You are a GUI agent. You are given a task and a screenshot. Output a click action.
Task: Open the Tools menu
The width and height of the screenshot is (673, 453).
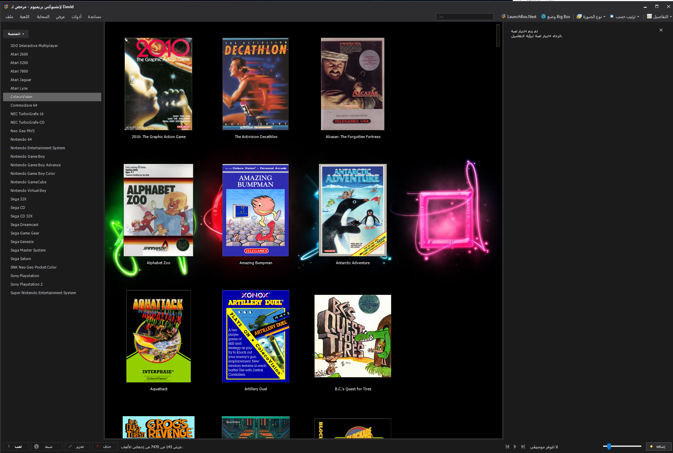coord(77,17)
